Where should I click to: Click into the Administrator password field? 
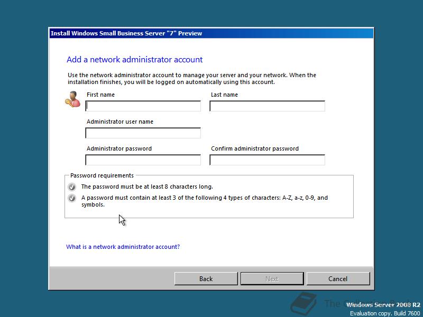(143, 160)
